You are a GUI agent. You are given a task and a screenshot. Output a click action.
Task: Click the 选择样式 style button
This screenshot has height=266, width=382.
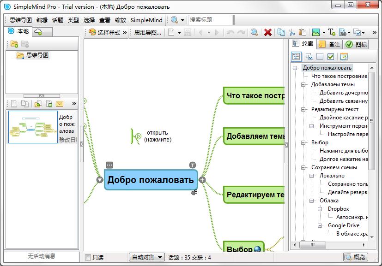tap(104, 32)
